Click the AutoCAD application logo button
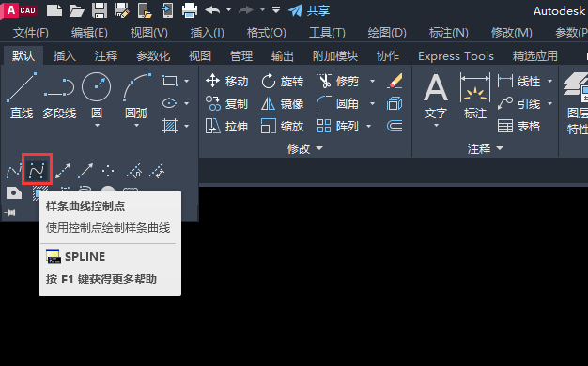 pyautogui.click(x=20, y=9)
